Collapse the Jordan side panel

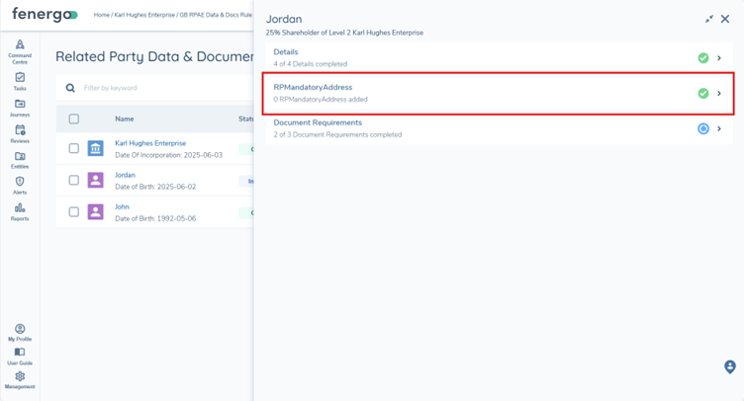(x=709, y=19)
